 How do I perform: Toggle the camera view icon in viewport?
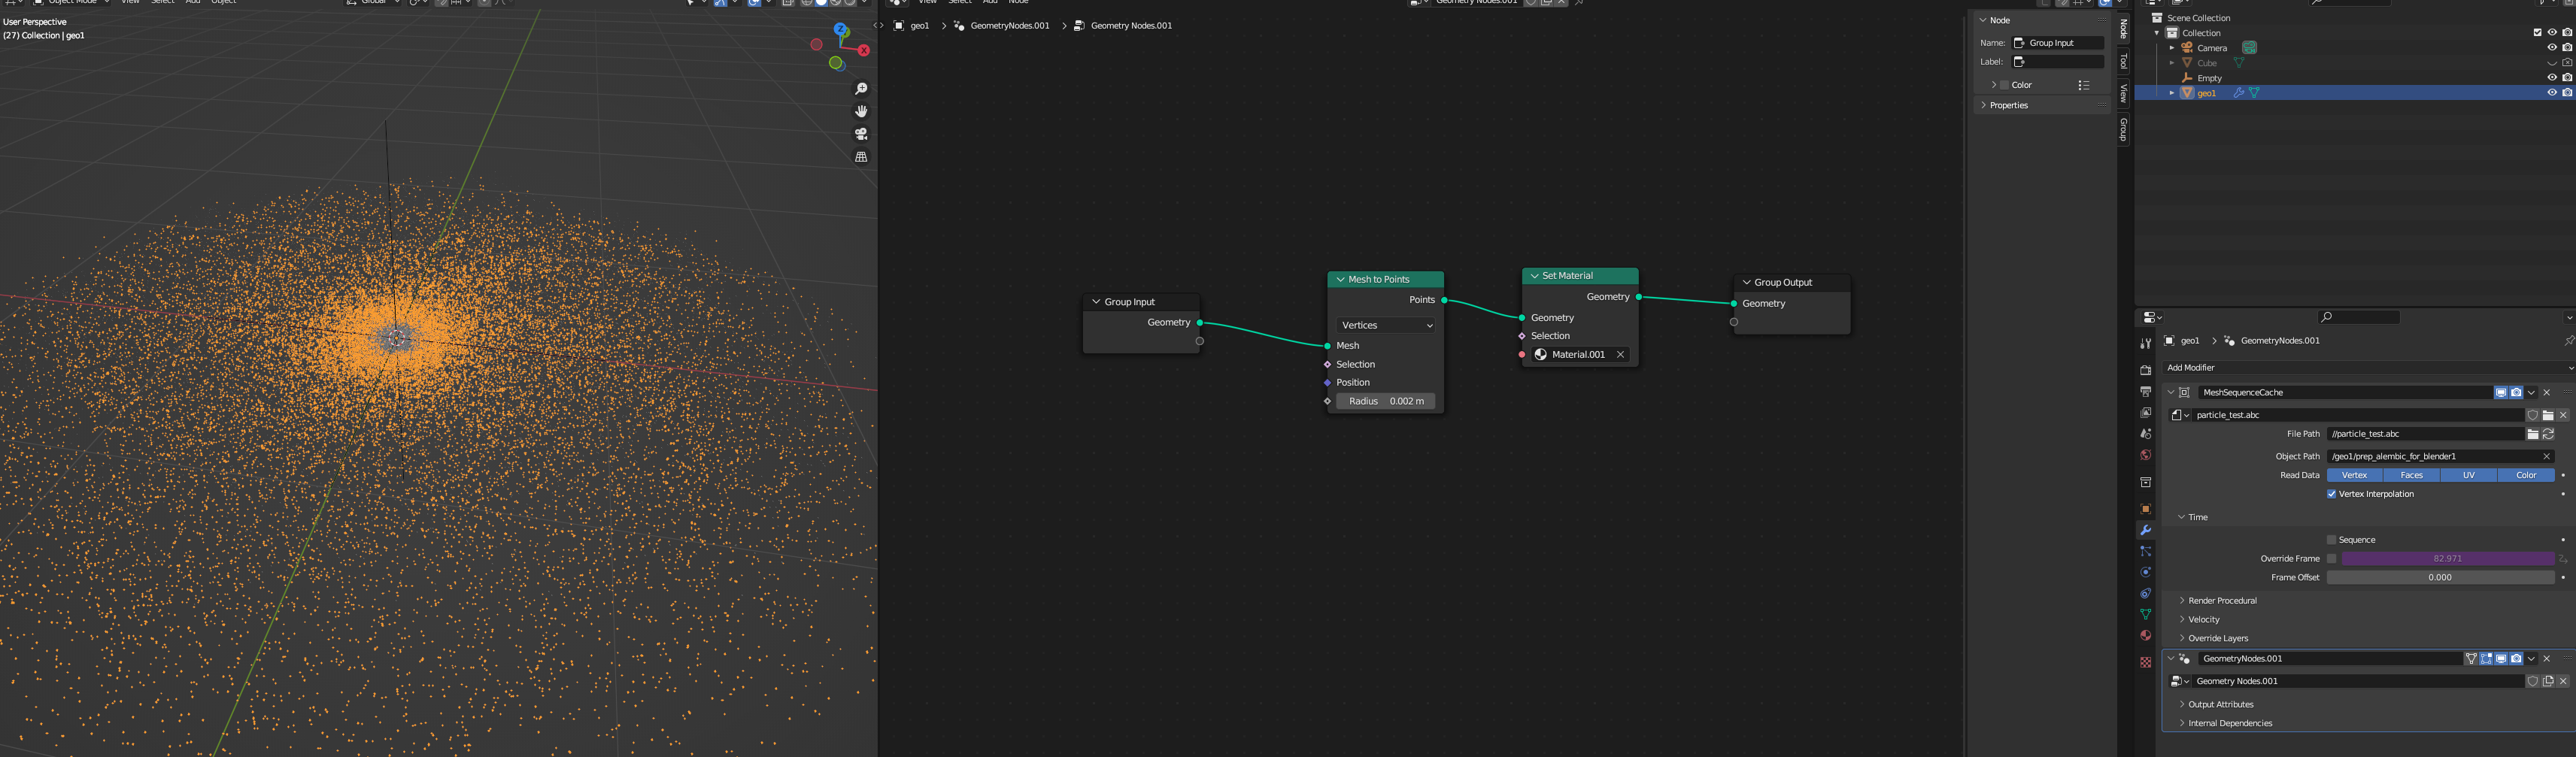(861, 134)
